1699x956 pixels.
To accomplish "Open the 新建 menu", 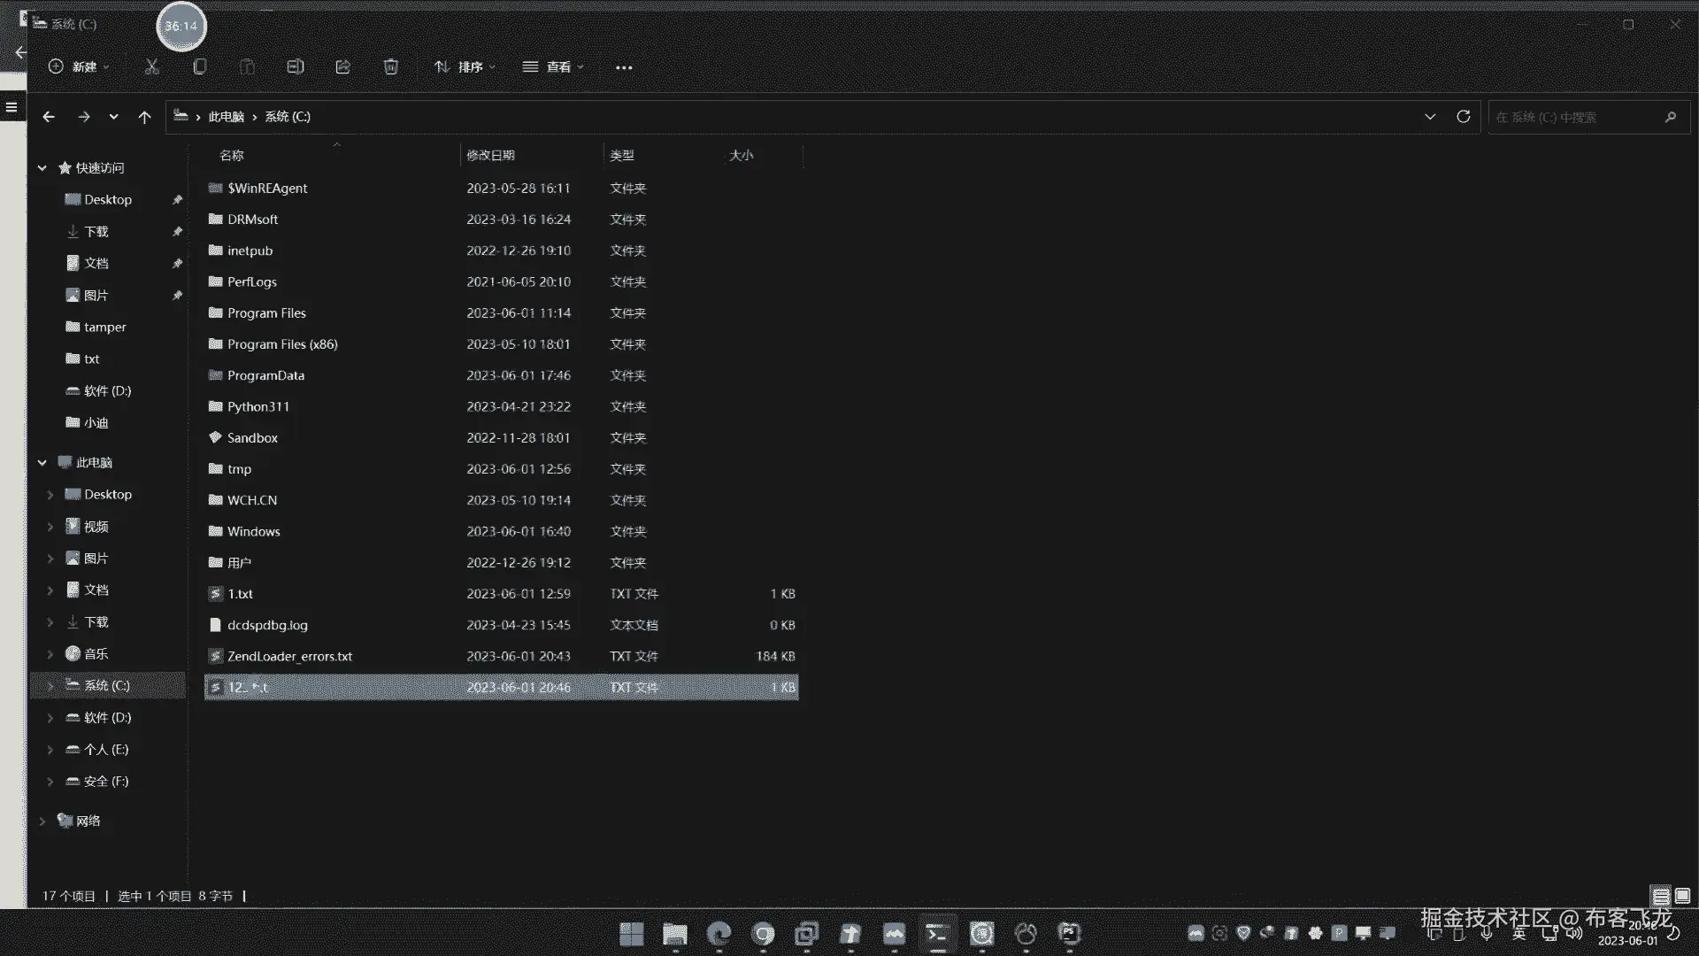I will 80,66.
